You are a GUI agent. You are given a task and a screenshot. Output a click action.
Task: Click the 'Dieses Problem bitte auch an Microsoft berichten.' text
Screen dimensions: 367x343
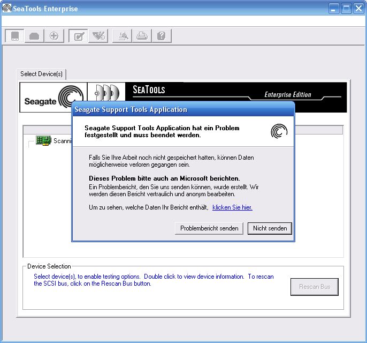pos(164,178)
